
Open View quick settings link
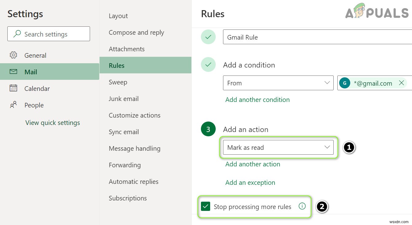tap(53, 123)
